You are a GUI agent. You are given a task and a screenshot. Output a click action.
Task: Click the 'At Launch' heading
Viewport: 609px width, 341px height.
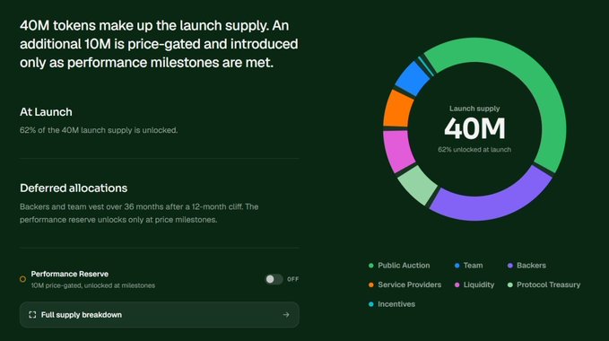pos(46,112)
